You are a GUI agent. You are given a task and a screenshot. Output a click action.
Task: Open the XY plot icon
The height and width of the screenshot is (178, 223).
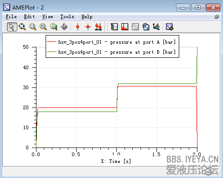(x=146, y=27)
